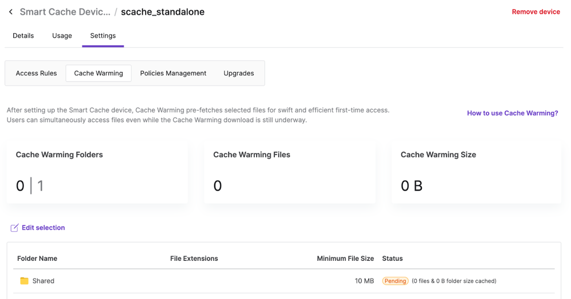Open How to use Cache Warming help link
571x299 pixels.
click(512, 113)
